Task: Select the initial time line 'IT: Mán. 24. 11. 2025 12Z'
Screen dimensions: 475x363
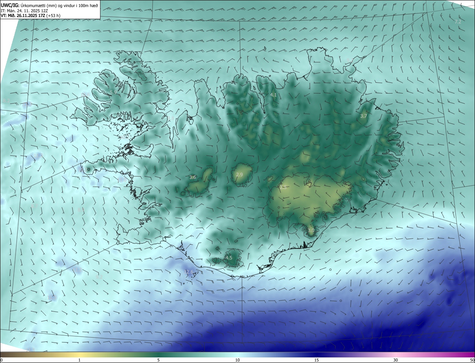Action: 25,10
